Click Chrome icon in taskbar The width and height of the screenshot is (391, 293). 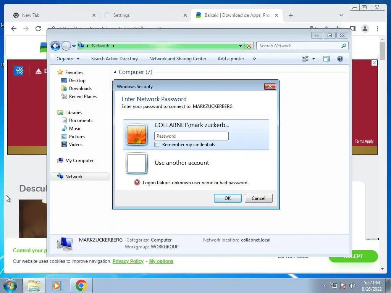[x=81, y=285]
